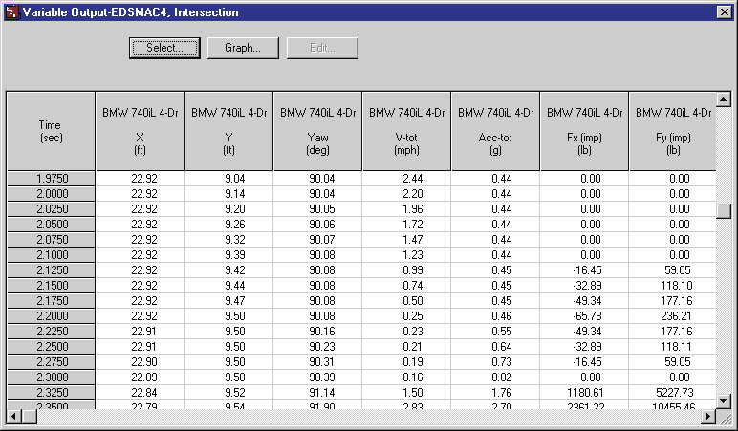738x431 pixels.
Task: Select the row header for time 2.3250
Action: (x=52, y=393)
